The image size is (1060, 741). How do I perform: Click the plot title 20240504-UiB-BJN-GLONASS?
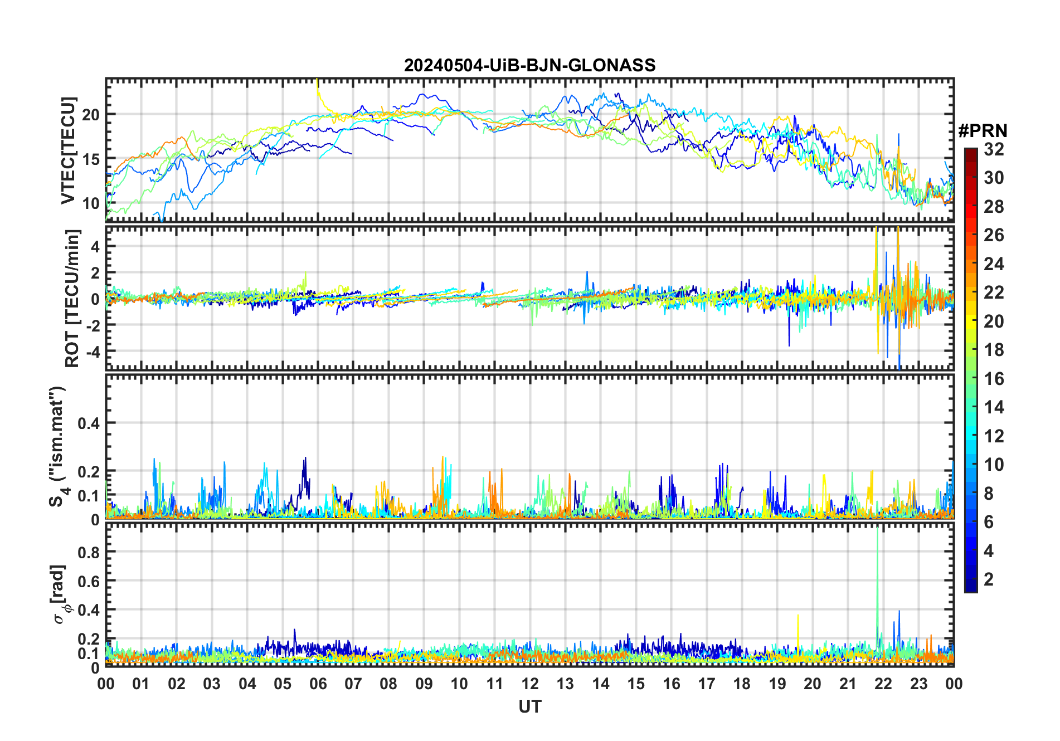[x=529, y=66]
